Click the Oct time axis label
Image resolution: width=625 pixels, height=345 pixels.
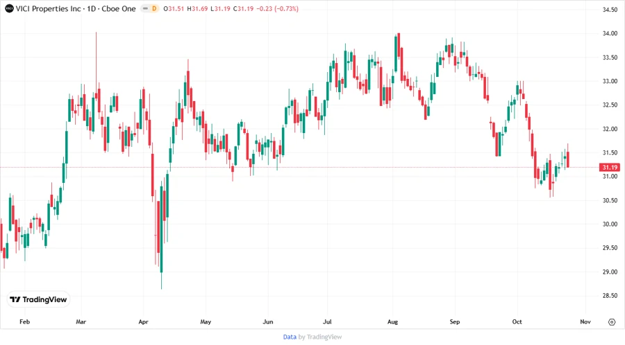(517, 322)
